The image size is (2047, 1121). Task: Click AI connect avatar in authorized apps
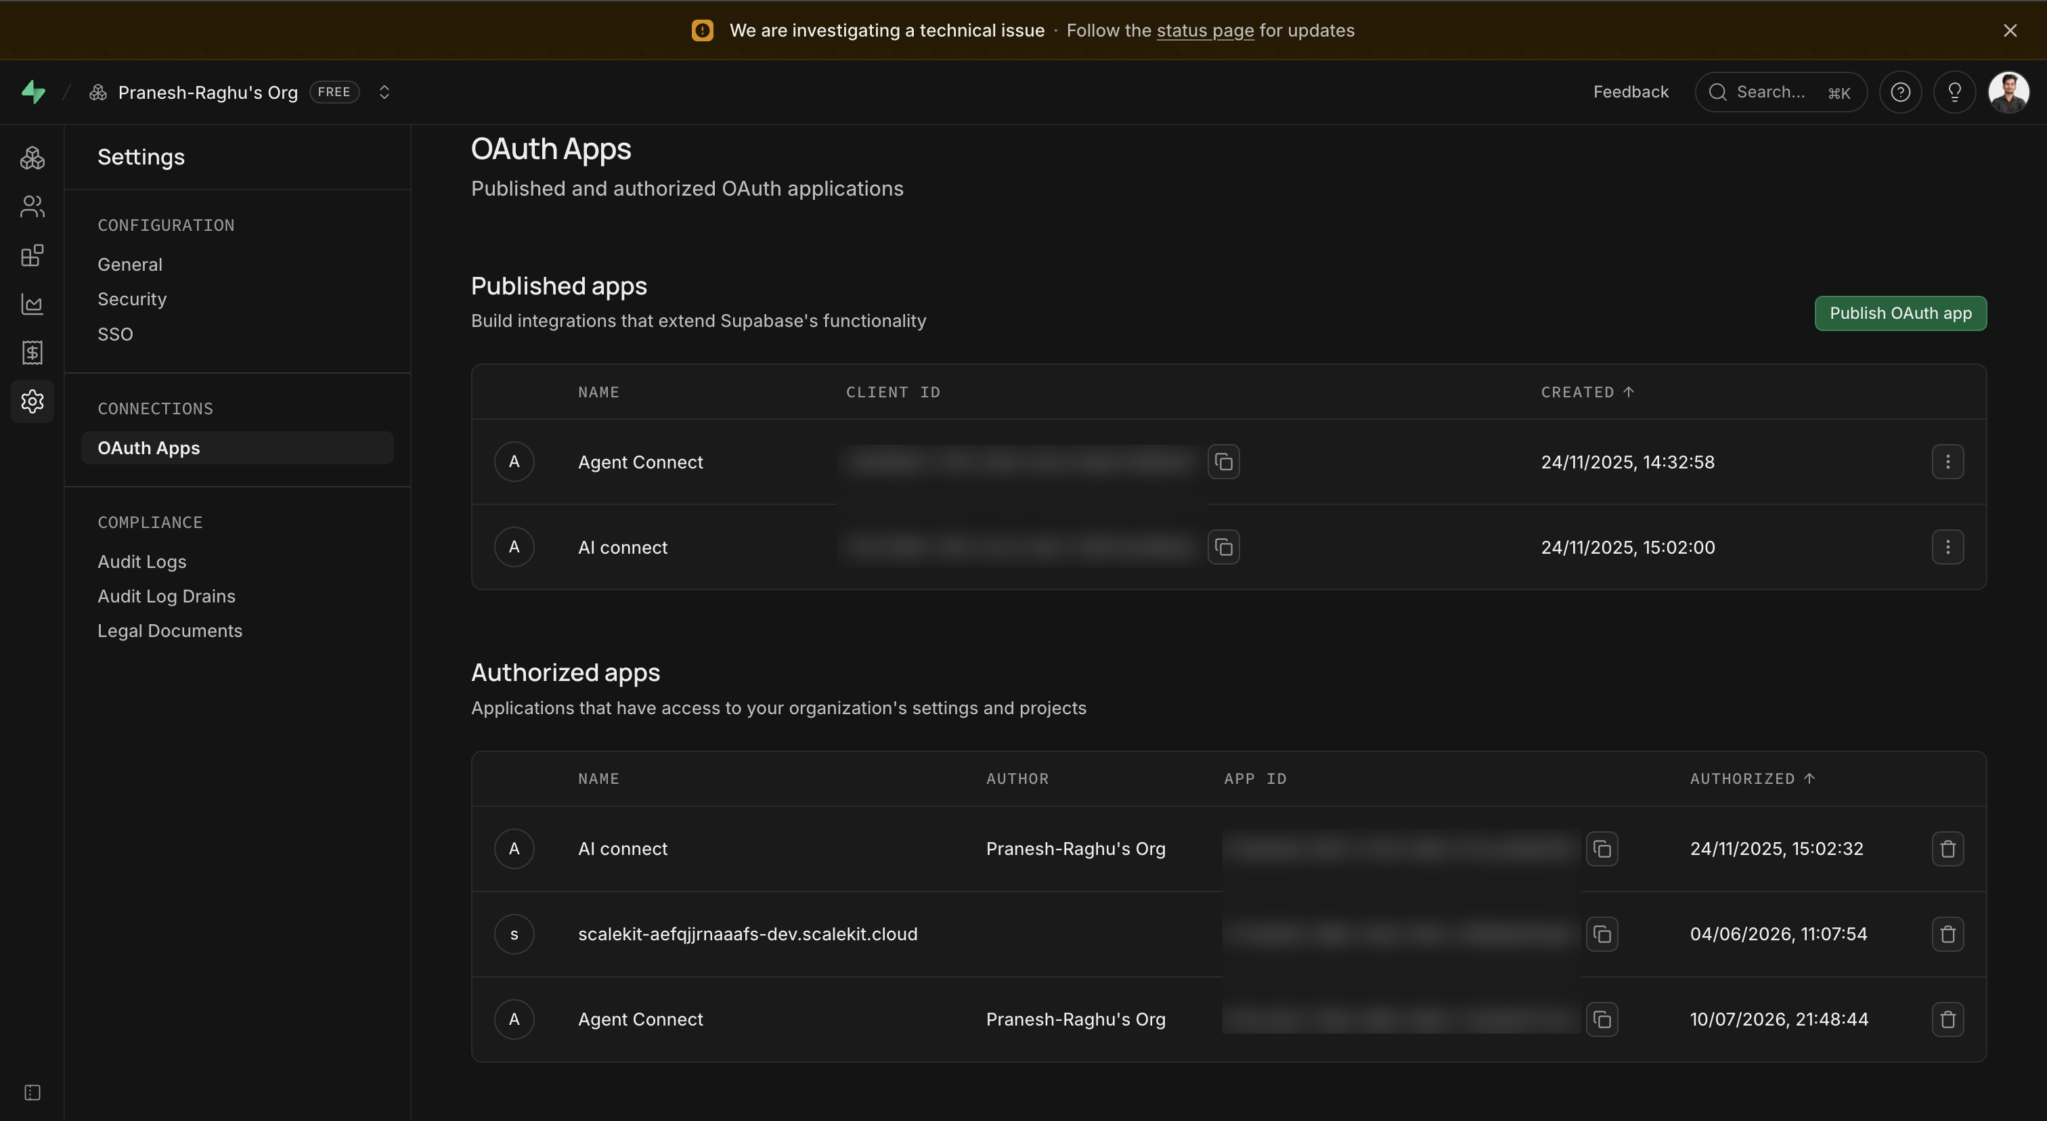514,848
